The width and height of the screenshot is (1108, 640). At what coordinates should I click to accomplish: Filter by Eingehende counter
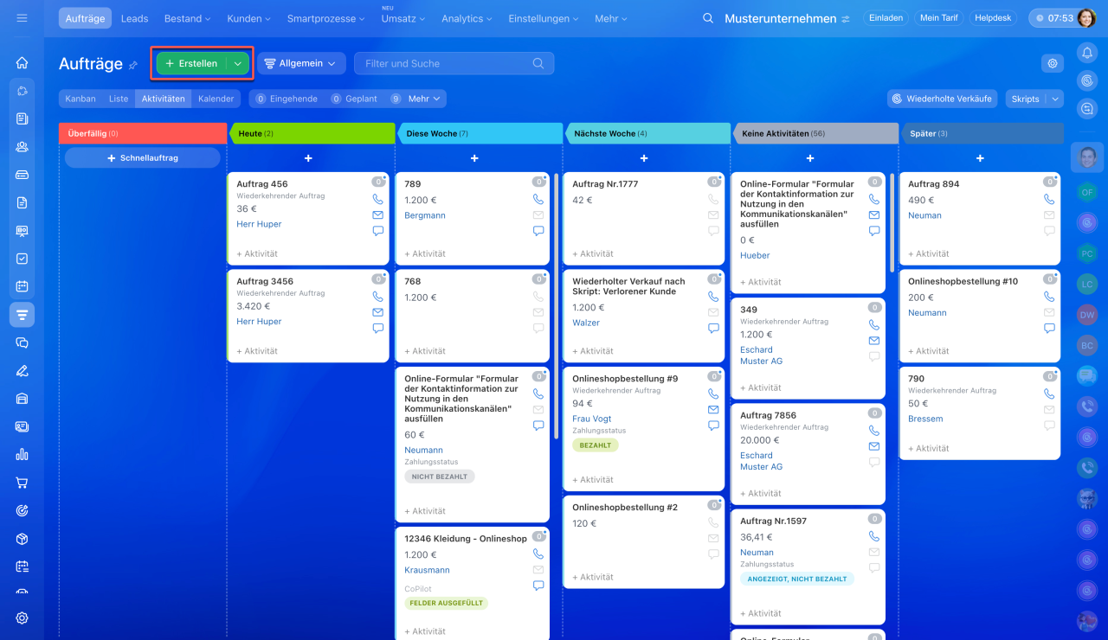point(287,99)
